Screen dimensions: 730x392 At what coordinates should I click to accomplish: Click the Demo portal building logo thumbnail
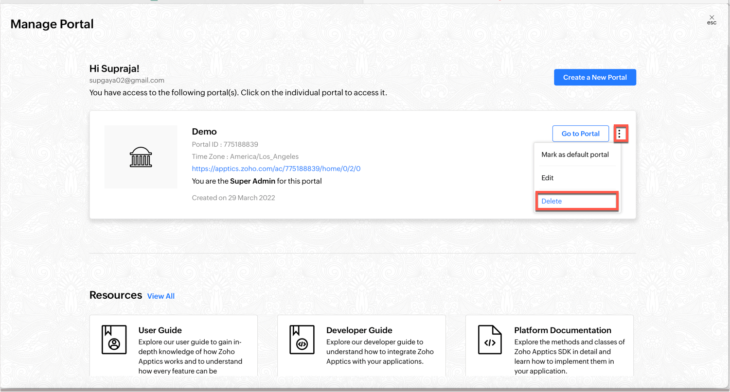[x=141, y=157]
